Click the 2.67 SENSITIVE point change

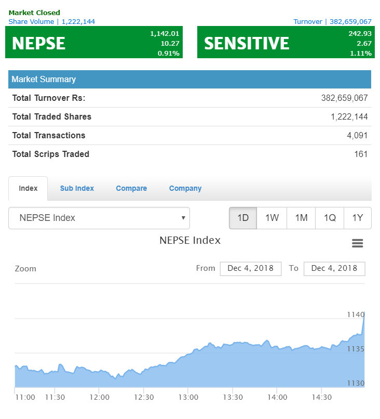tap(364, 44)
